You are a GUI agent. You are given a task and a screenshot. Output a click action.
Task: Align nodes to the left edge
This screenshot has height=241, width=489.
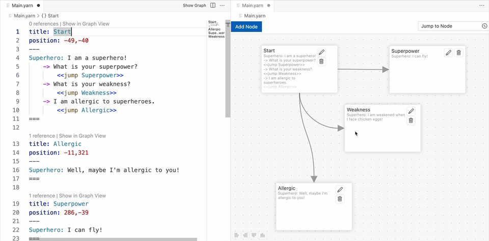point(237,235)
